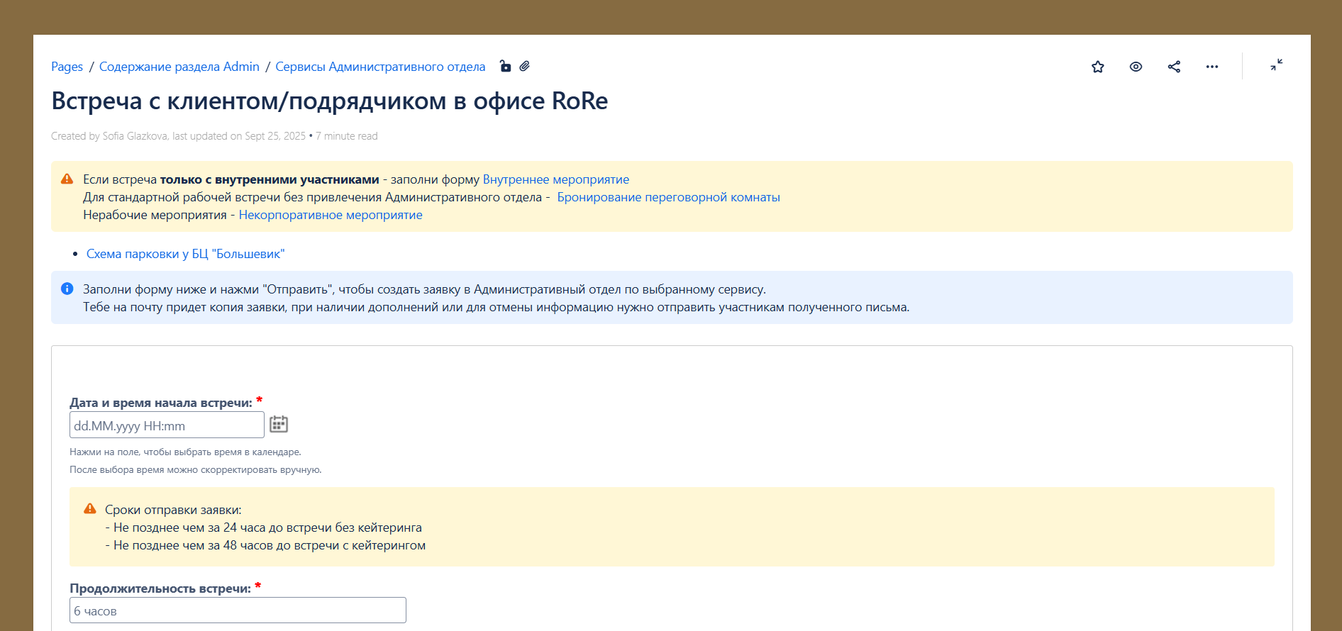
Task: Open the "Внутреннее мероприятие" form link
Action: click(555, 179)
